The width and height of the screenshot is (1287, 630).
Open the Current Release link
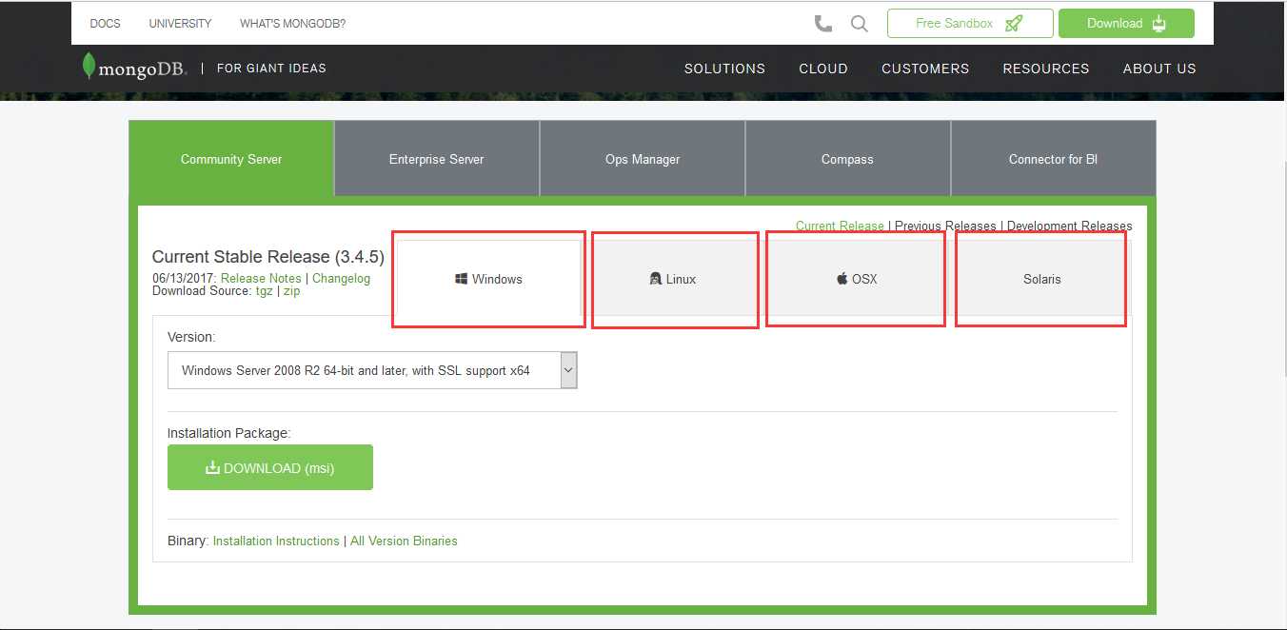pos(840,226)
